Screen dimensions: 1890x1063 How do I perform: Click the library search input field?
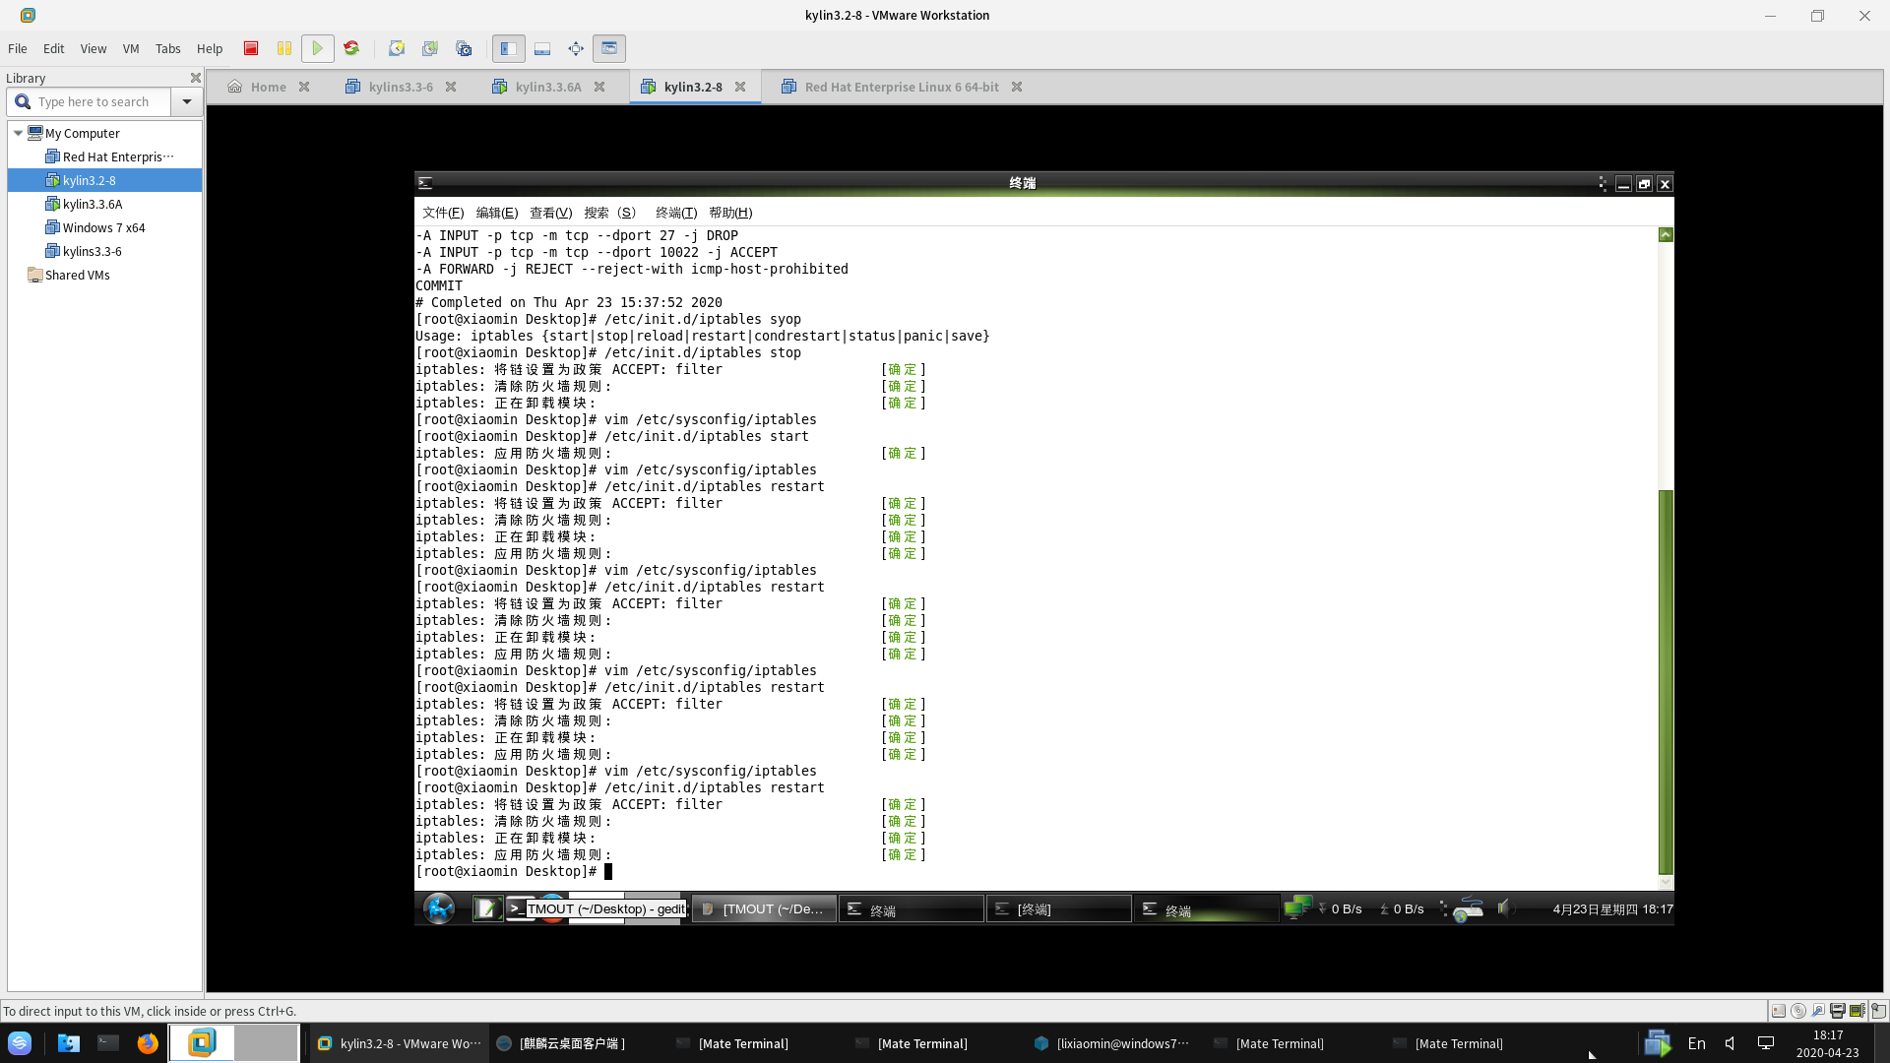pos(98,101)
